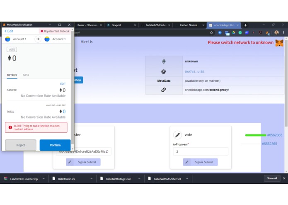Click the chain link icon in table
Screen dimensions: 288x205
point(163,90)
